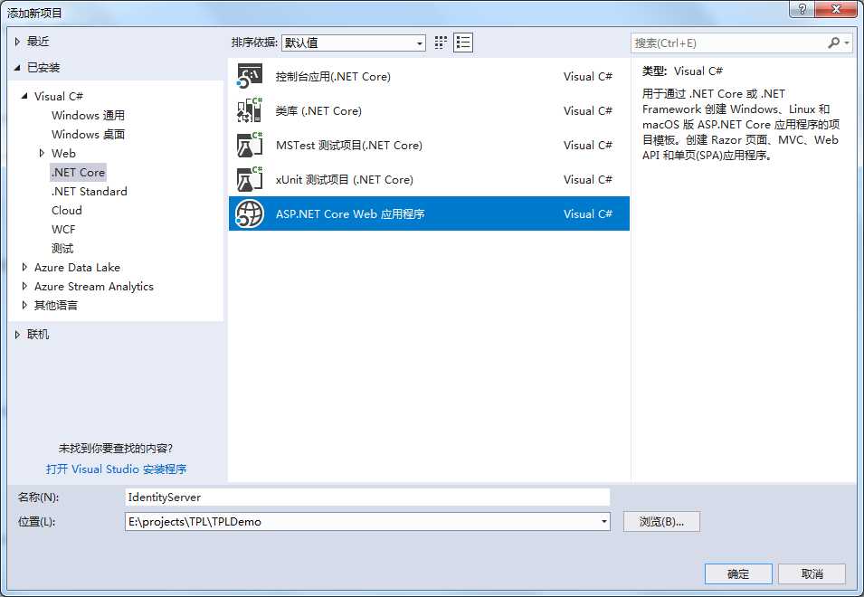The height and width of the screenshot is (597, 864).
Task: Expand the Online (联机) node
Action: click(x=17, y=335)
